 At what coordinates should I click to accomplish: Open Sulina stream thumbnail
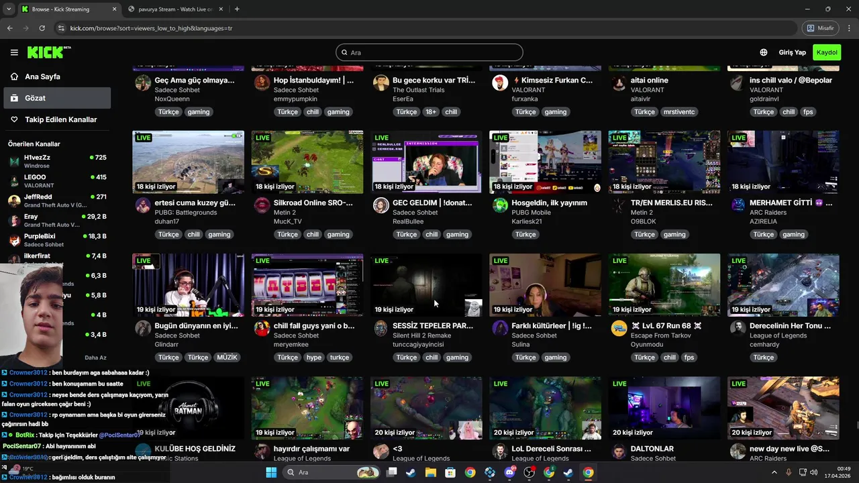click(x=545, y=285)
